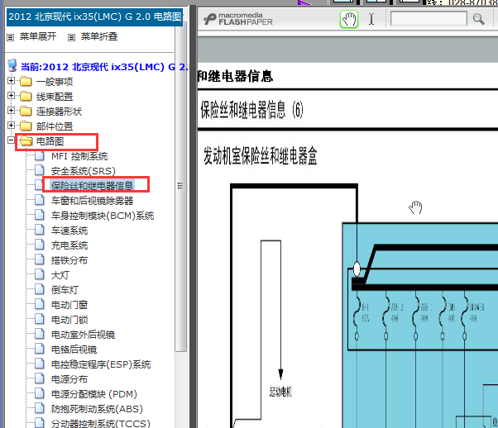Open the 搭铁分布 document
Screen dimensions: 498x428
point(69,260)
